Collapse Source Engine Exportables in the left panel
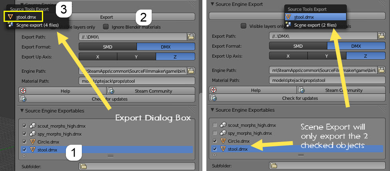 click(x=22, y=111)
